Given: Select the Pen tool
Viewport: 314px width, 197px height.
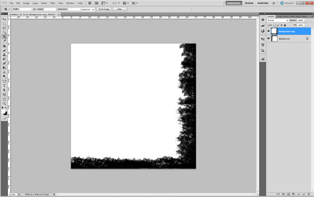Looking at the screenshot, I should pos(4,81).
